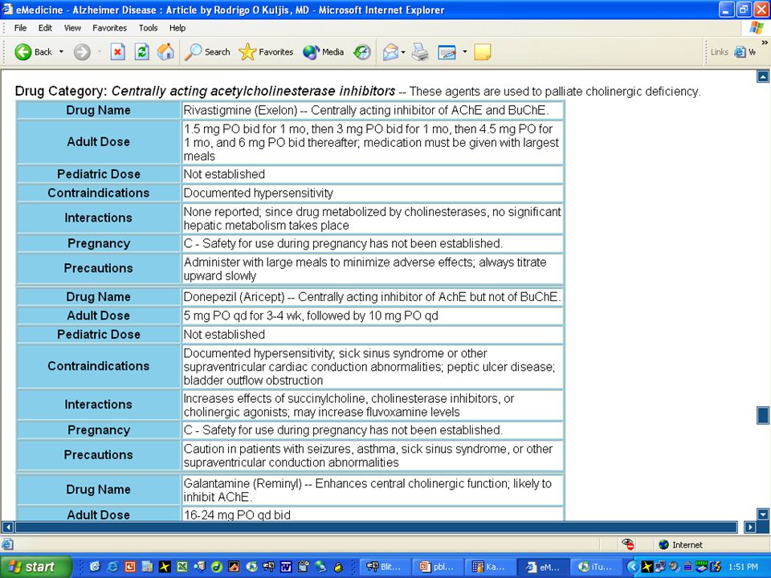
Task: Click the Galantamine (Reminyl) drug name cell
Action: pos(372,490)
